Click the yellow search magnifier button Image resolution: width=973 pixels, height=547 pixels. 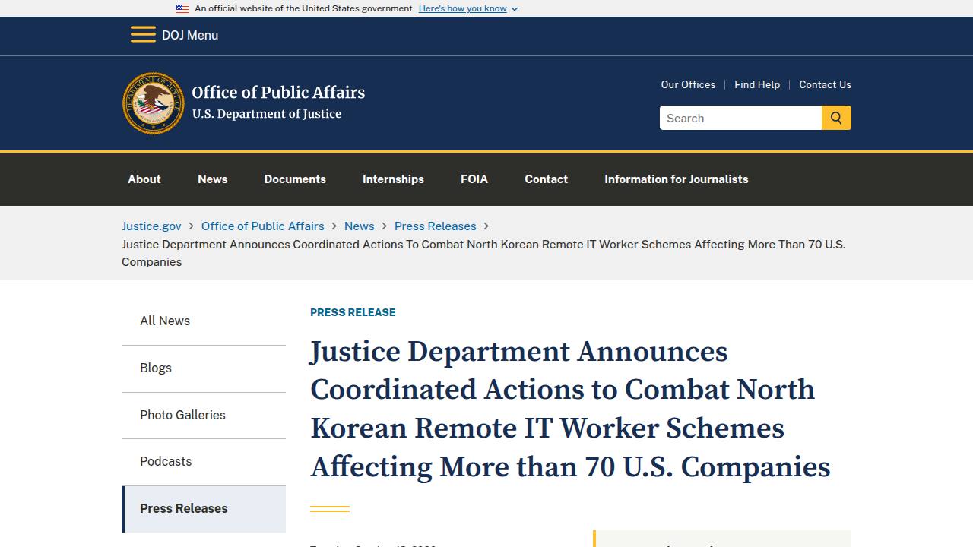pyautogui.click(x=836, y=118)
